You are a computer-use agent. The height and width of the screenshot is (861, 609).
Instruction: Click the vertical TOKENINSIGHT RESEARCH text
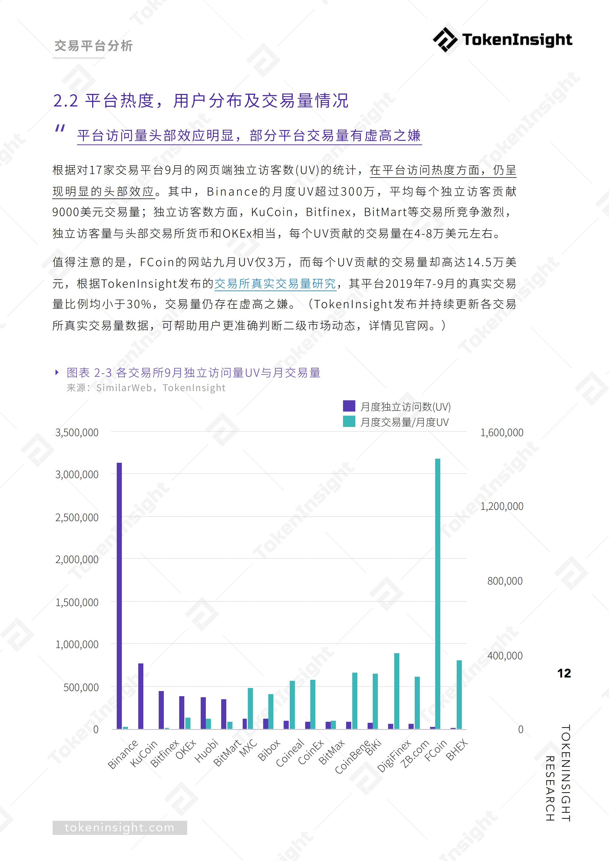(x=558, y=773)
